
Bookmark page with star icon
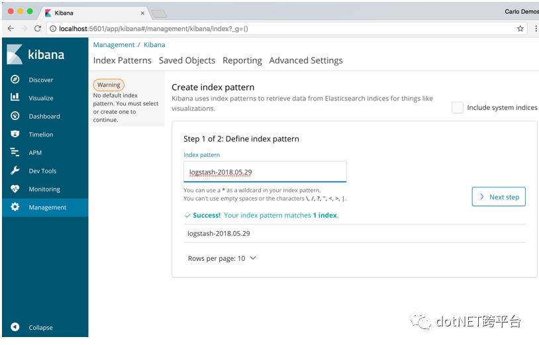(x=520, y=28)
